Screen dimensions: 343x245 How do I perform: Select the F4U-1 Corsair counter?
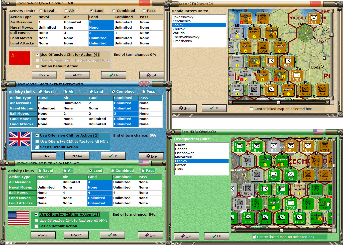(x=265, y=161)
